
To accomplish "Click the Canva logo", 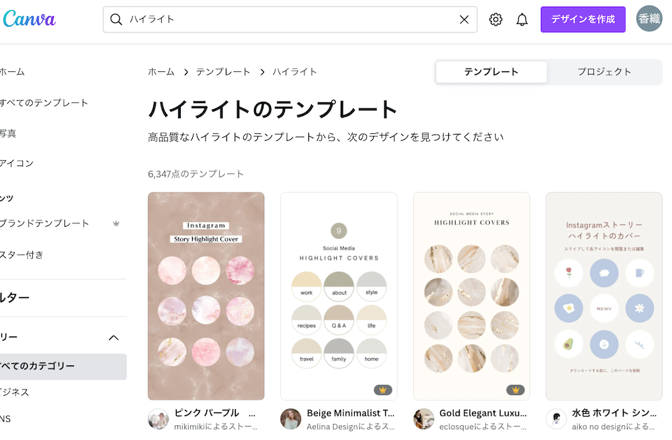I will pos(29,19).
